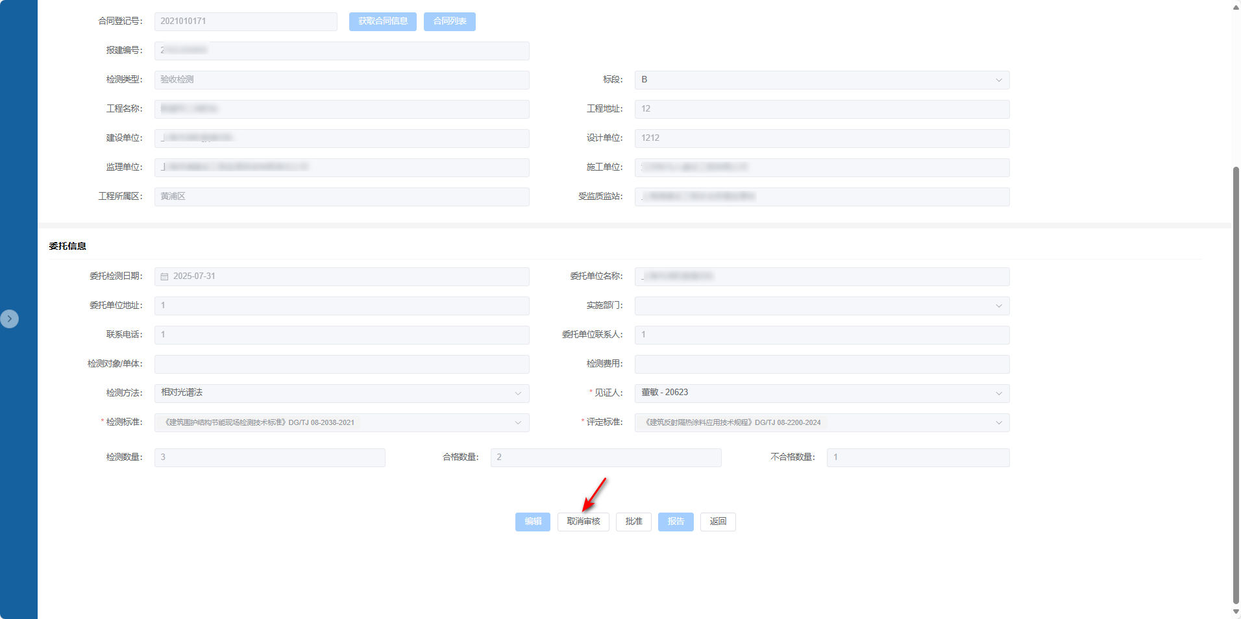The width and height of the screenshot is (1241, 619).
Task: Click the 合同登记号 input field
Action: click(x=245, y=21)
